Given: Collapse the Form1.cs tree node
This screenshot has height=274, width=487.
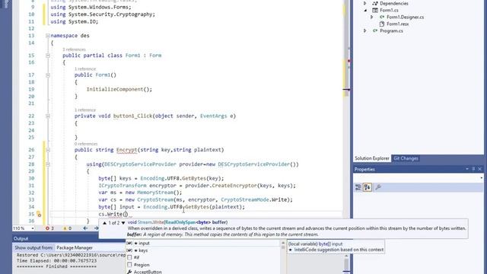Looking at the screenshot, I should coord(365,10).
